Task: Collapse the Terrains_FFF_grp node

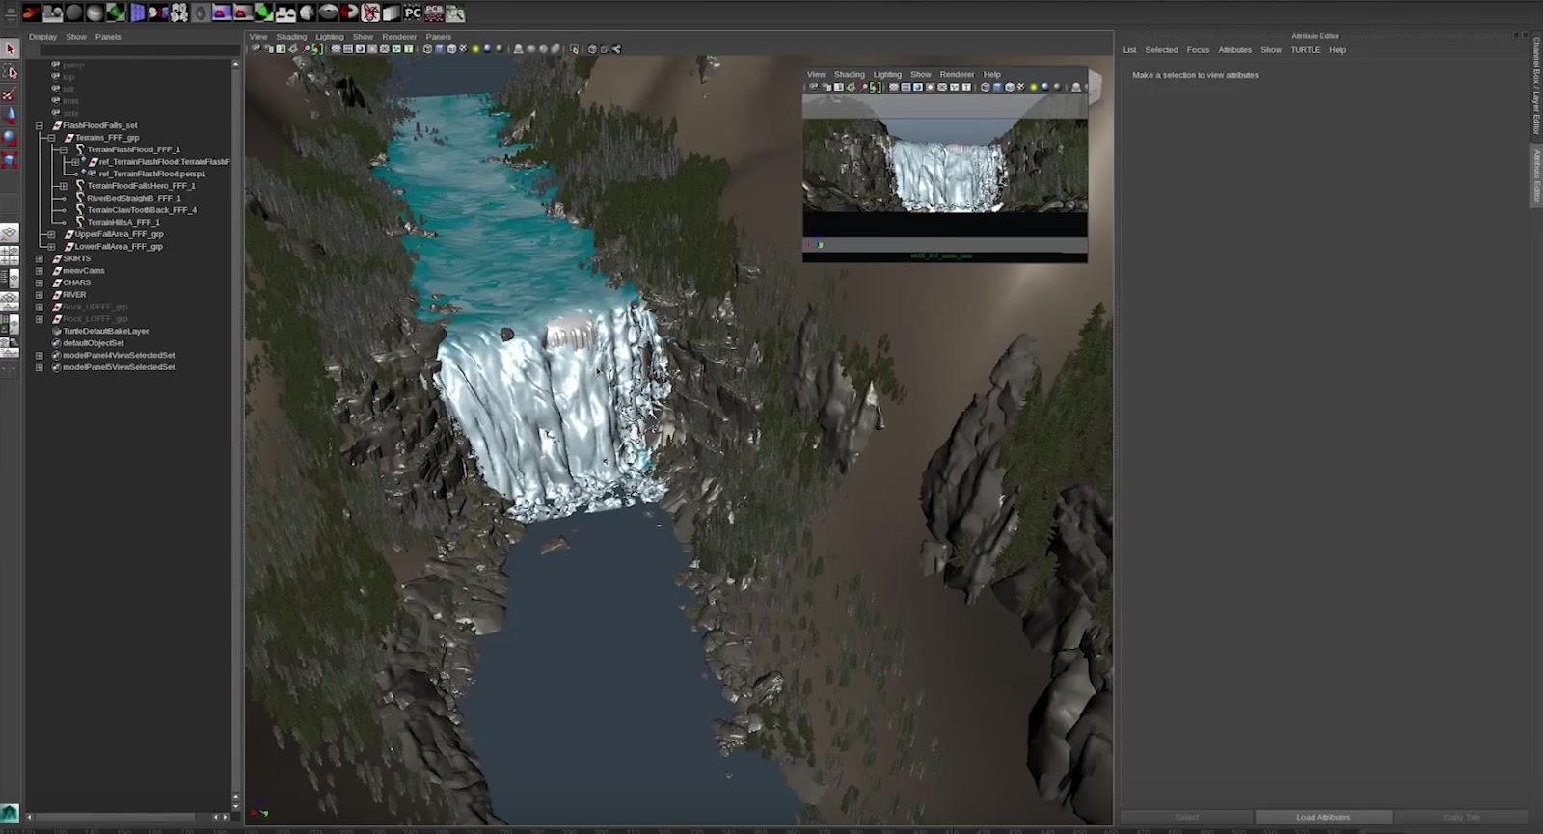Action: [51, 138]
